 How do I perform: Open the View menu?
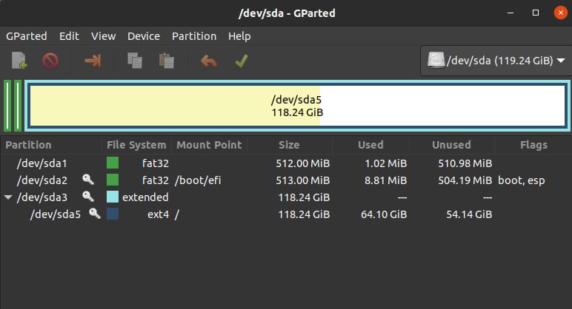pos(103,35)
